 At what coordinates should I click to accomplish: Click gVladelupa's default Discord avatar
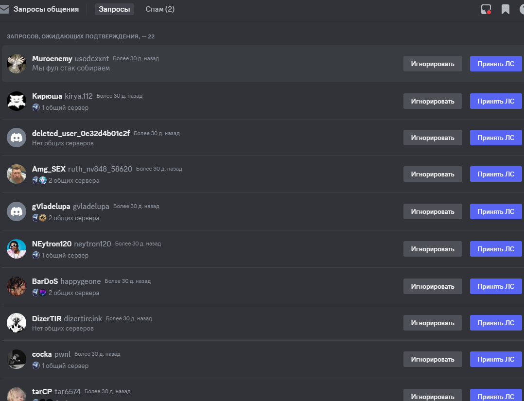(17, 211)
